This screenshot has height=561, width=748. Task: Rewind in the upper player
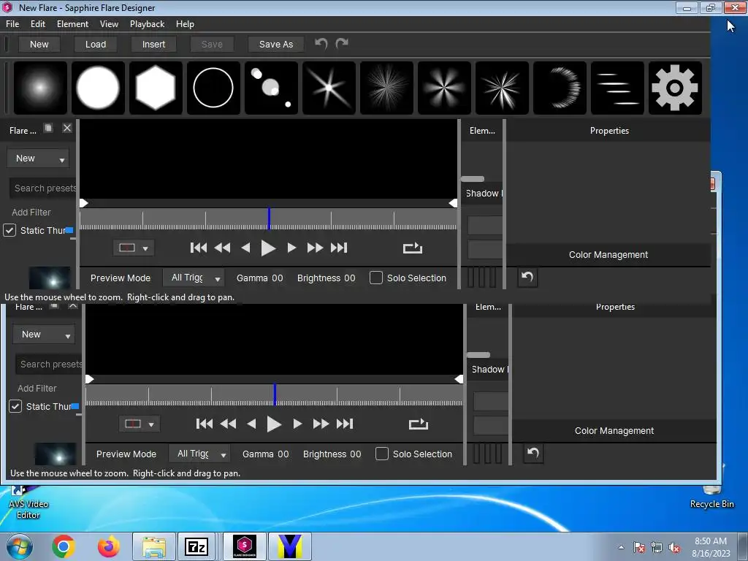tap(222, 248)
